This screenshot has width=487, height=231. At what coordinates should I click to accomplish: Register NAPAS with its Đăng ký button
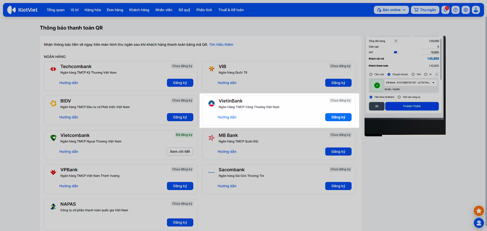180,223
